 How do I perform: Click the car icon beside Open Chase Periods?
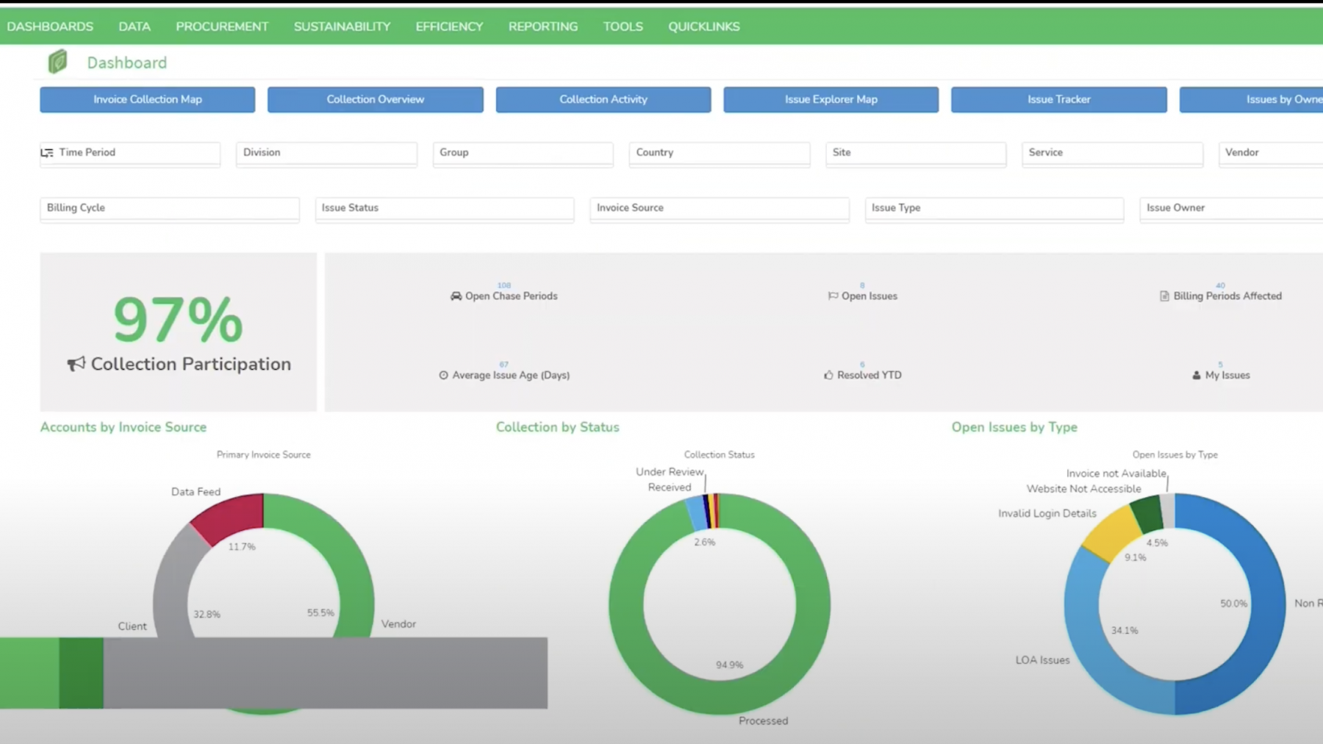coord(456,296)
